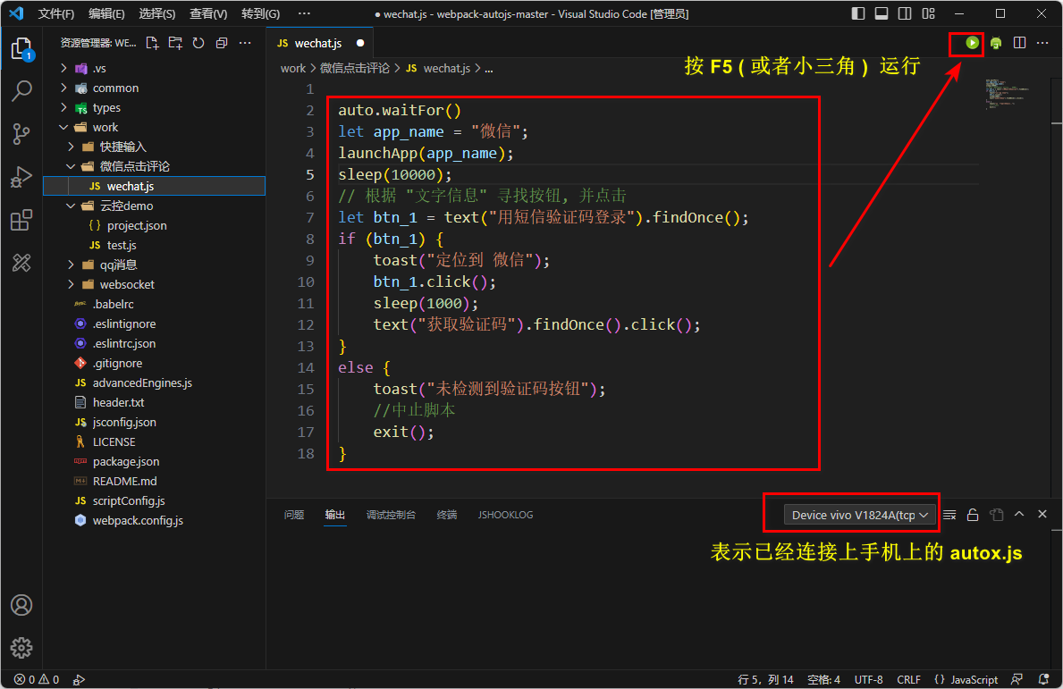This screenshot has height=689, width=1063.
Task: Toggle primary side bar layout button
Action: tap(858, 13)
